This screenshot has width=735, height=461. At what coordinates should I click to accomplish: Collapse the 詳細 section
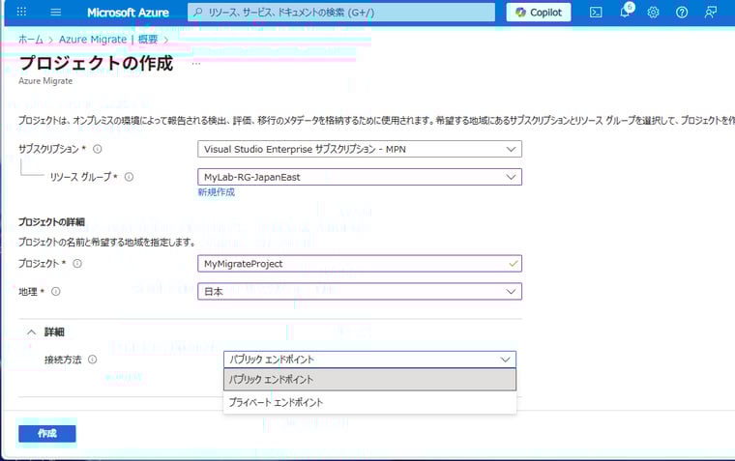click(45, 331)
